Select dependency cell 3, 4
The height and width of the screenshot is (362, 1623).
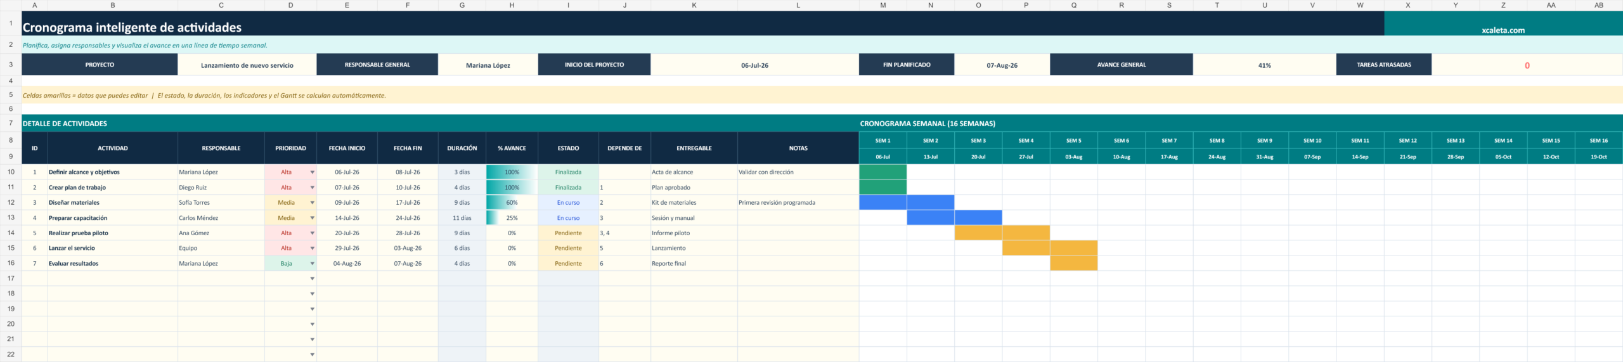tap(624, 233)
